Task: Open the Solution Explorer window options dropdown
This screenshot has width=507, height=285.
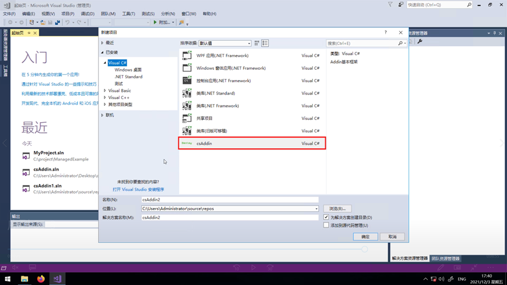Action: 488,33
